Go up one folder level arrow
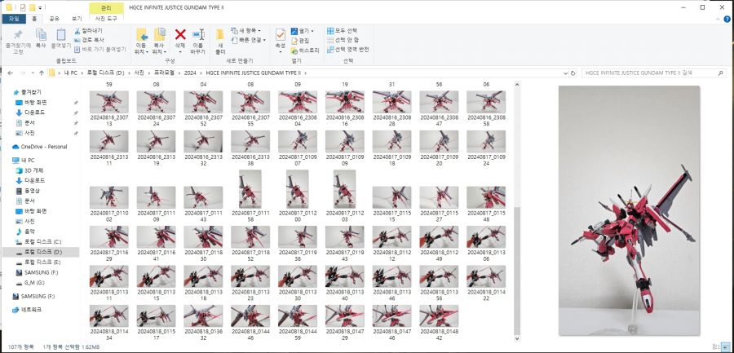The height and width of the screenshot is (353, 734). pos(42,73)
